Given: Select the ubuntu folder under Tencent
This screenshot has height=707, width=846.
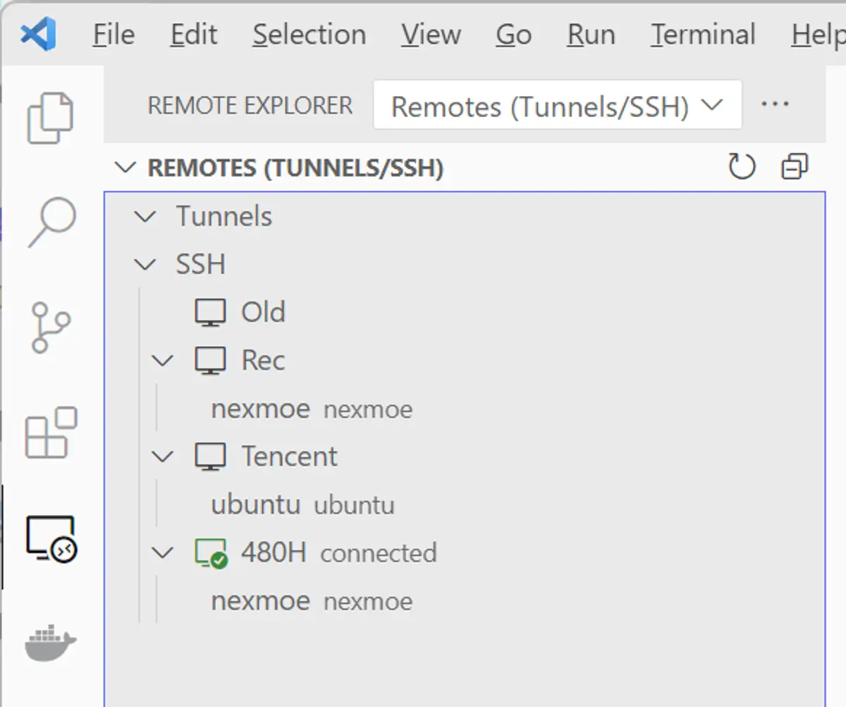Looking at the screenshot, I should [x=256, y=504].
